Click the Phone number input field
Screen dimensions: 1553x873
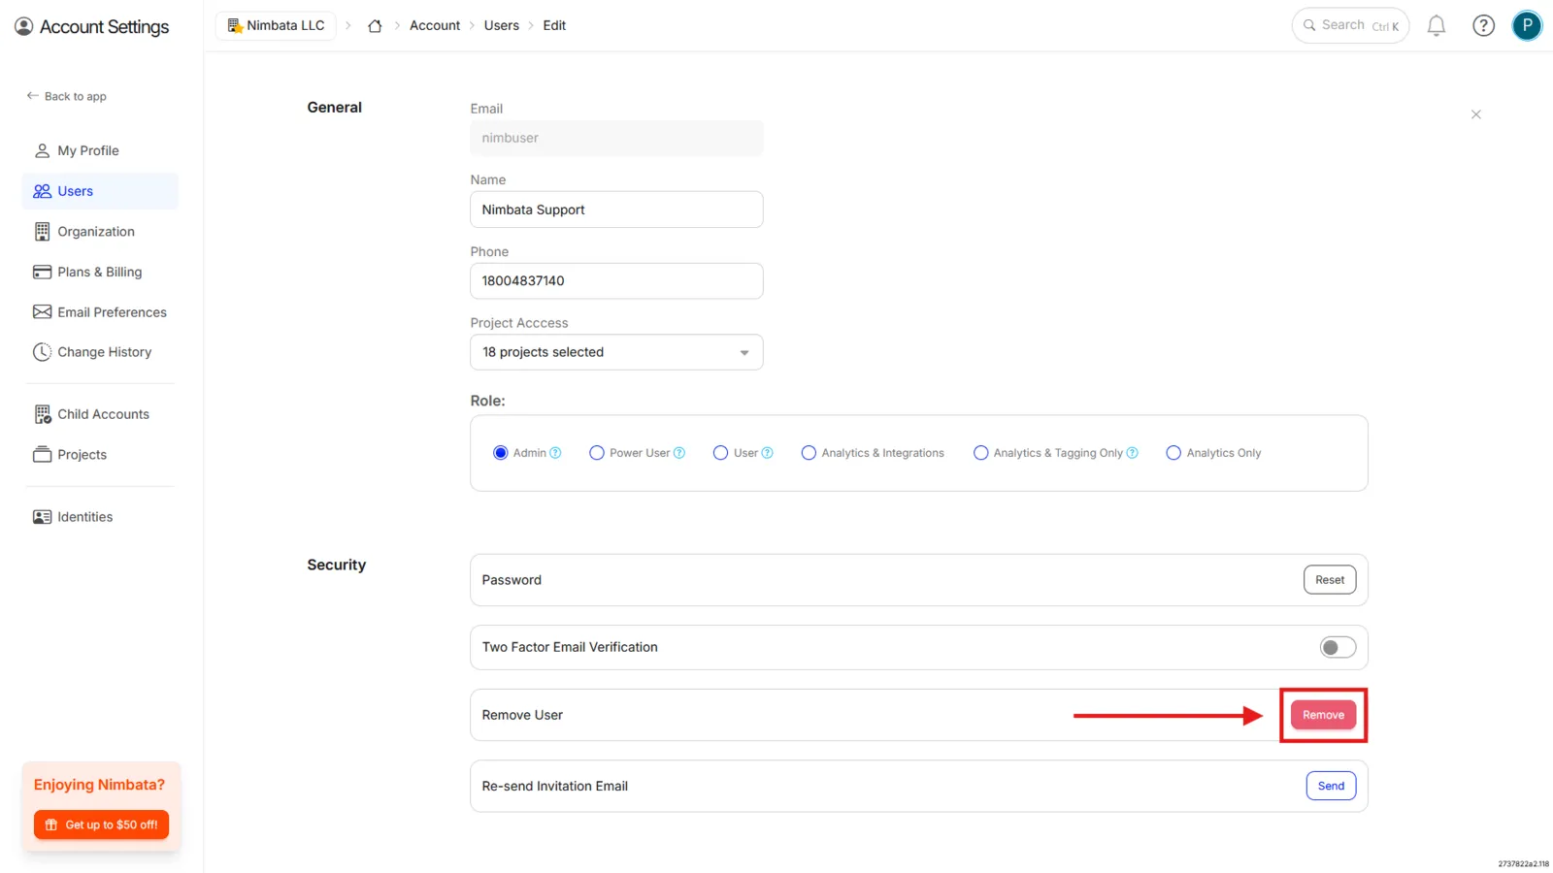(616, 281)
